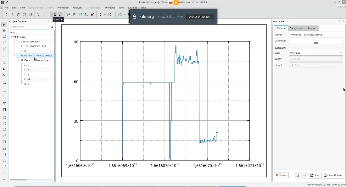Click the Save project toolbar icon

click(18, 14)
